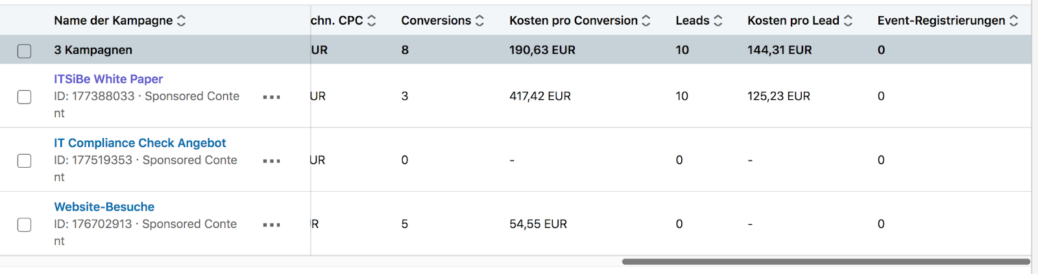Select all 3 Kampagnen checkbox

click(24, 51)
